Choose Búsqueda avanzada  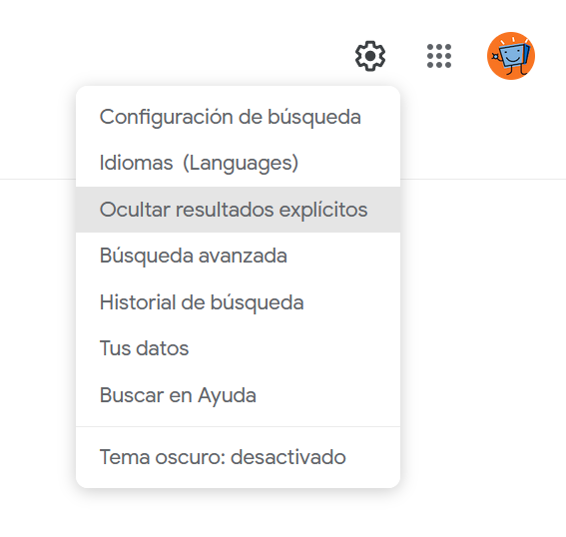pos(238,256)
